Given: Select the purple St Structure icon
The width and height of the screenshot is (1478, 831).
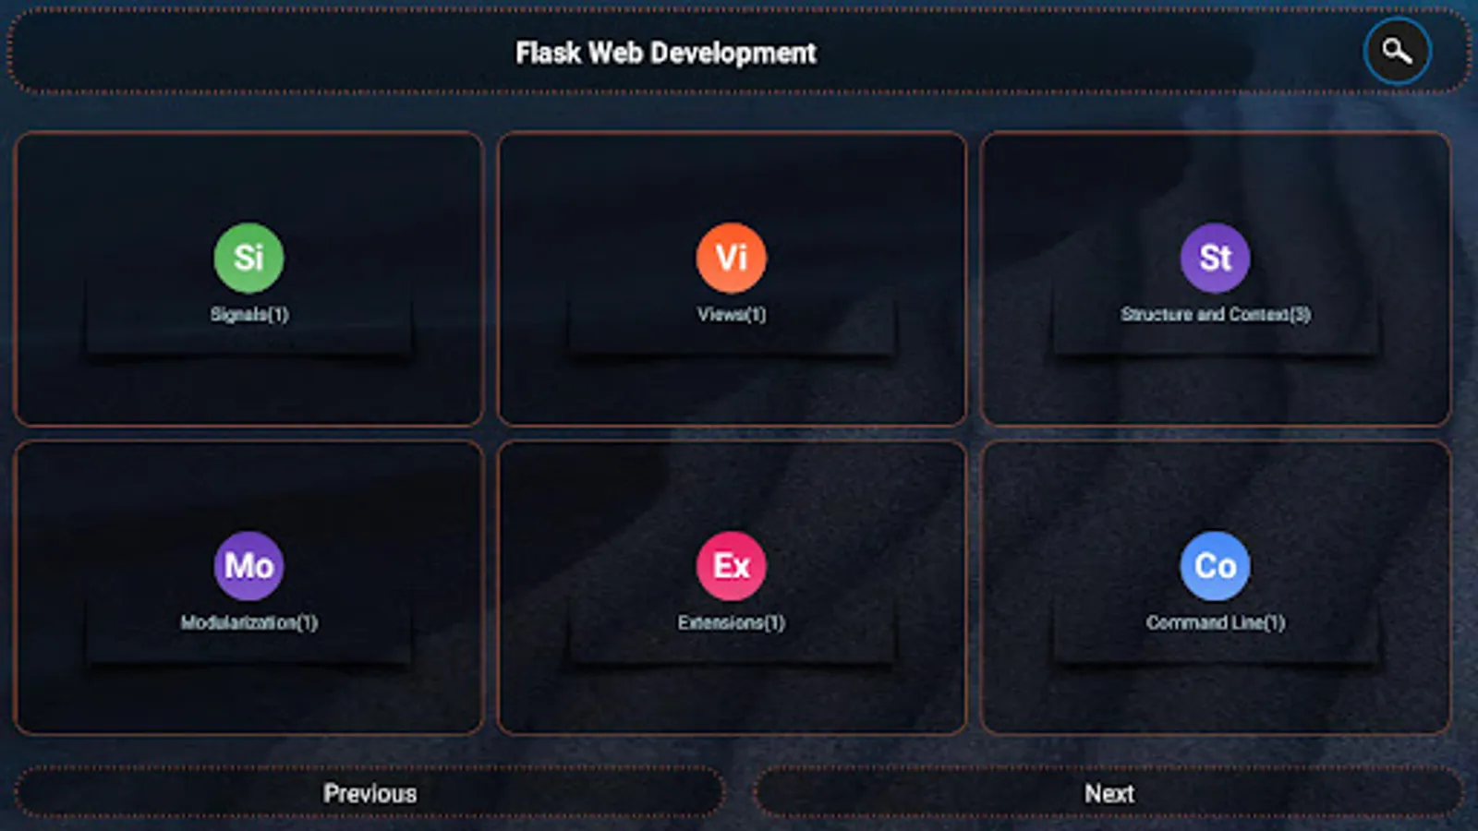Looking at the screenshot, I should coord(1215,258).
